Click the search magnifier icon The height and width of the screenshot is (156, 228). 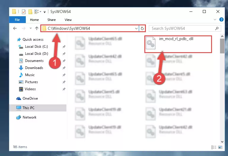coord(217,29)
